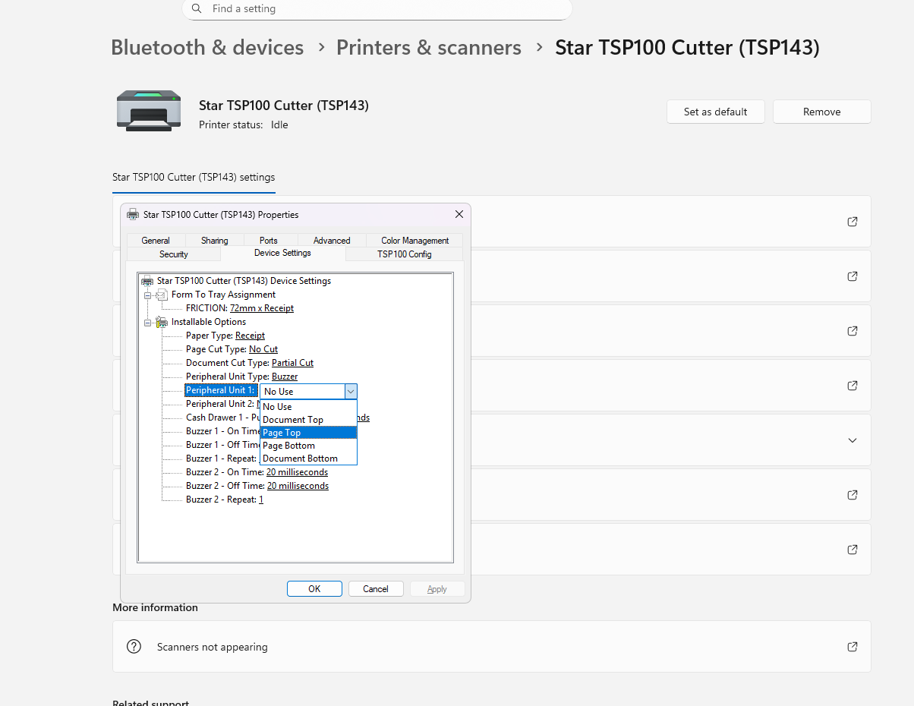Screen dimensions: 914x706
Task: Go to Bluetooth & devices breadcrumb
Action: 207,48
